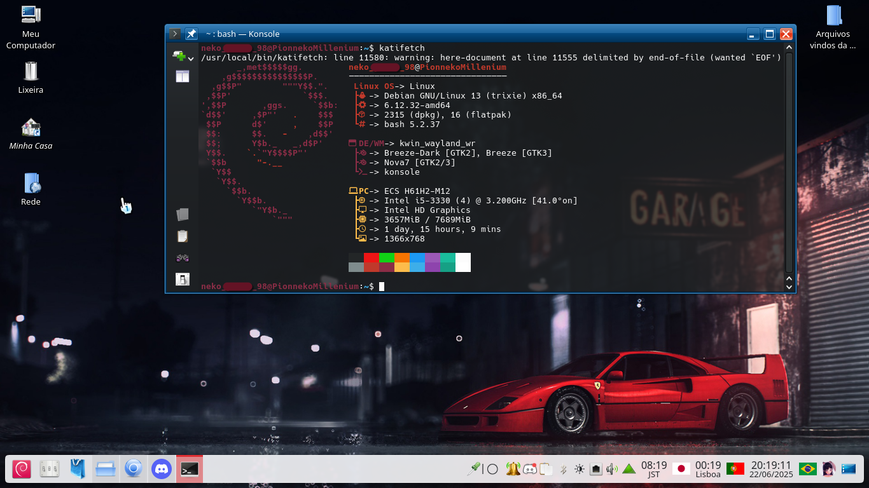
Task: Open Discord from the taskbar
Action: point(162,469)
